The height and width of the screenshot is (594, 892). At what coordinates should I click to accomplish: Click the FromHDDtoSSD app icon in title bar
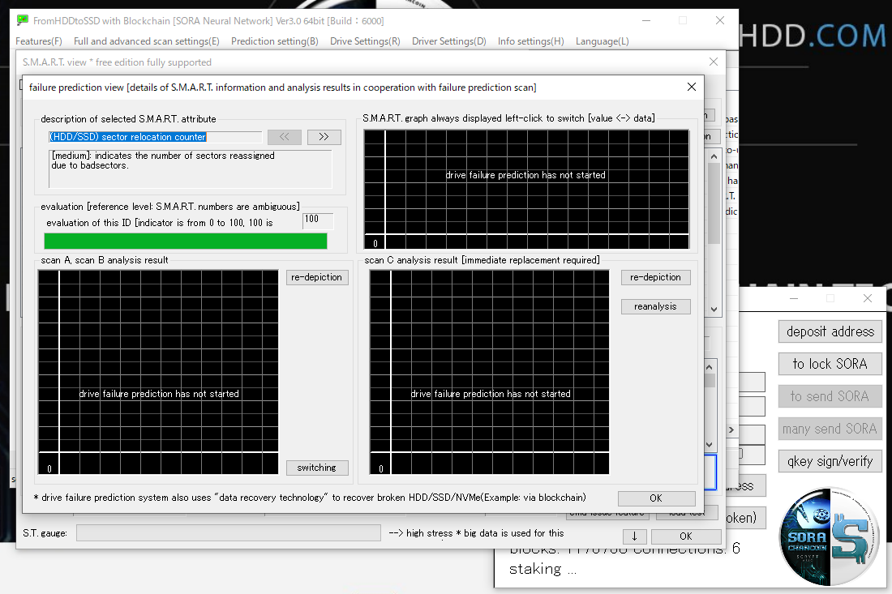23,20
